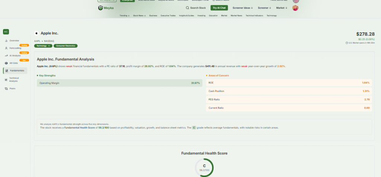Open the Alt-Data sidebar section
Screen dimensions: 381x177
[x=14, y=63]
